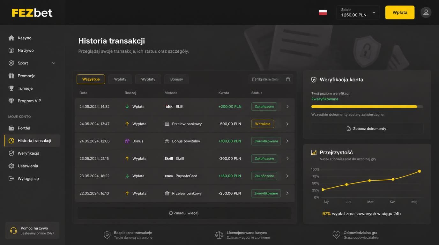This screenshot has width=439, height=245.
Task: Select the Wszystkie filter tab
Action: tap(91, 79)
